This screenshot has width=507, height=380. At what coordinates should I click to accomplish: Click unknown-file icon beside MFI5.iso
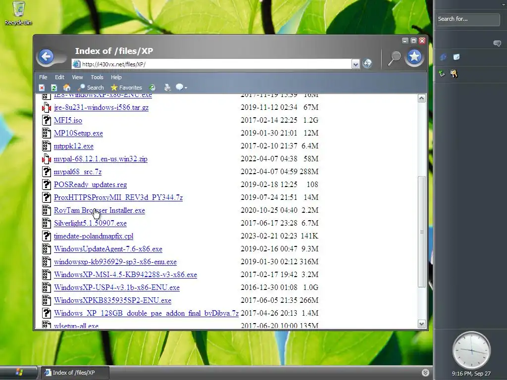pyautogui.click(x=47, y=120)
